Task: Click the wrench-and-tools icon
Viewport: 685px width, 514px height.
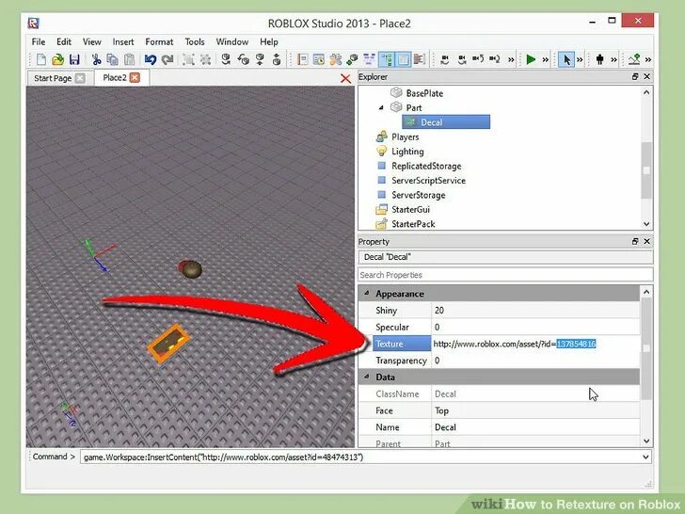Action: [336, 59]
